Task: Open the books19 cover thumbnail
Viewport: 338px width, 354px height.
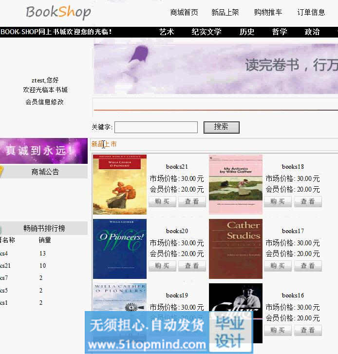Action: click(x=120, y=297)
